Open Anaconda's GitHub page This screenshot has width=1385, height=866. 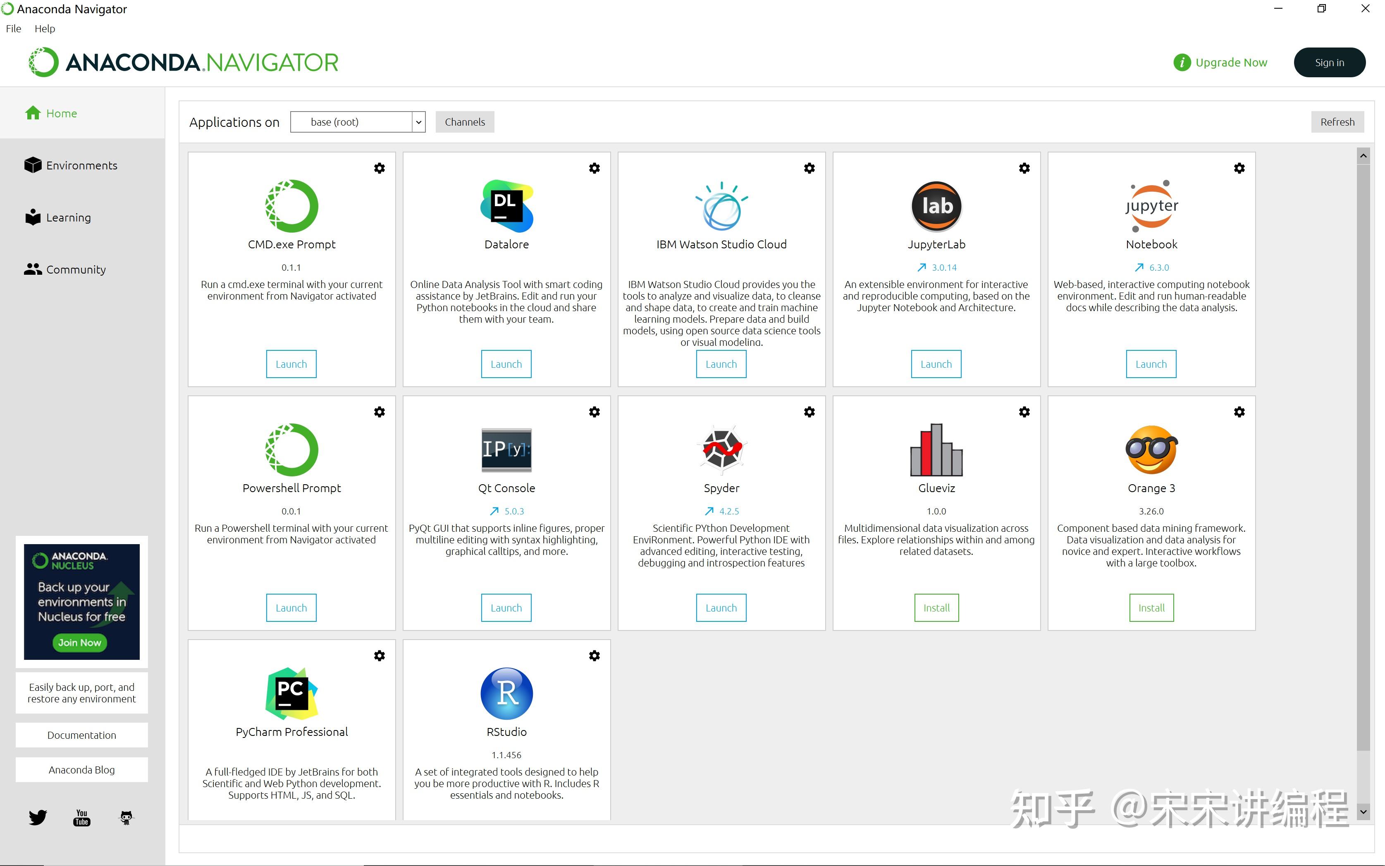126,818
